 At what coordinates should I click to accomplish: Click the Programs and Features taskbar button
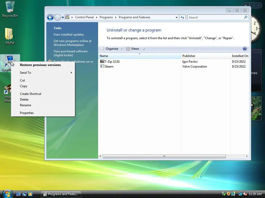61,194
